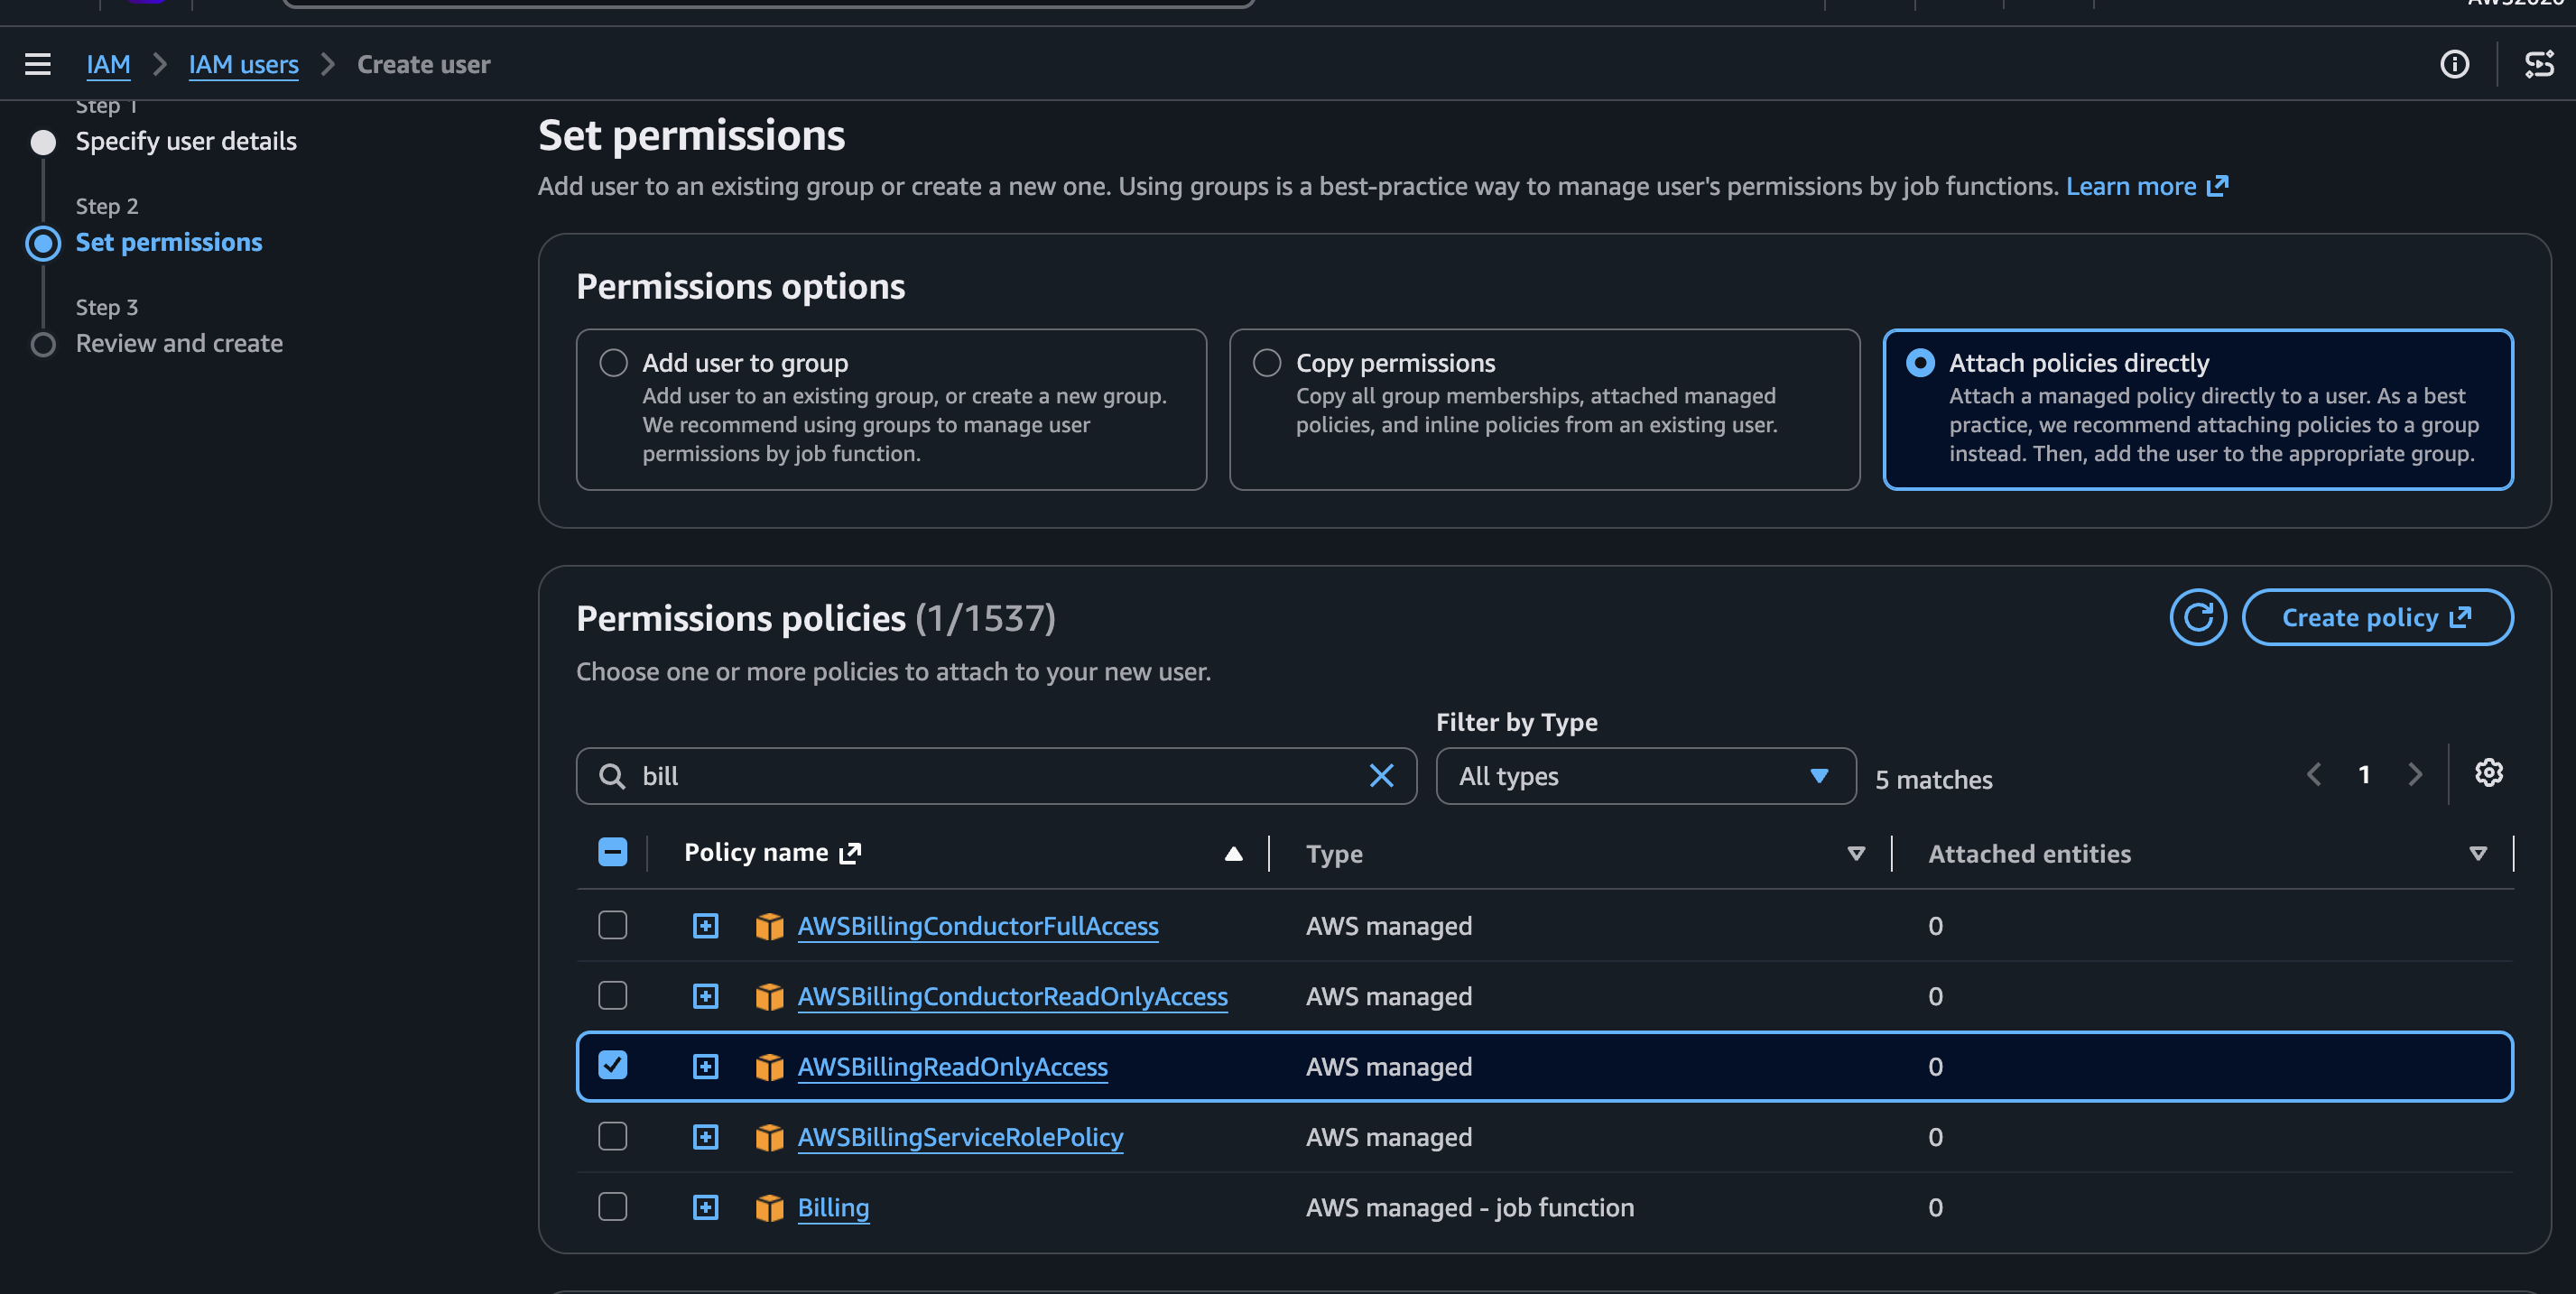Select the Attach policies directly option
The height and width of the screenshot is (1294, 2576).
(1920, 362)
